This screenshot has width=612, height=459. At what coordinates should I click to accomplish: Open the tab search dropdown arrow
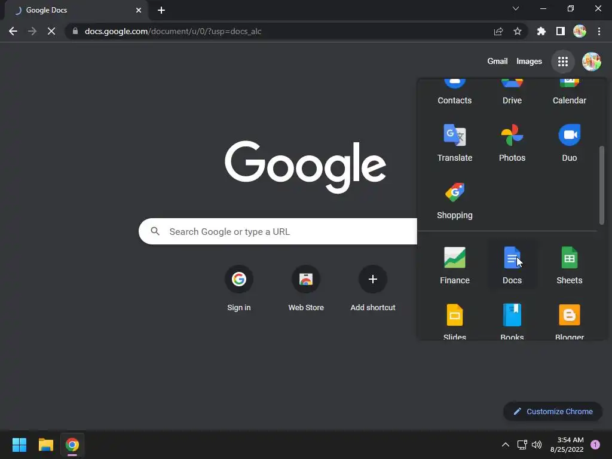pos(516,8)
